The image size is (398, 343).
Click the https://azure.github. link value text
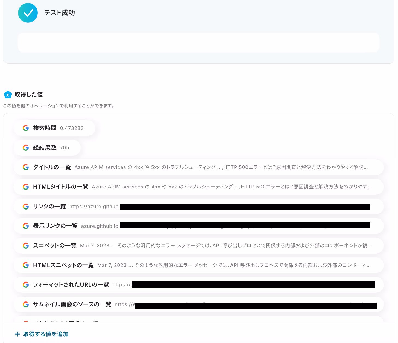pos(95,207)
